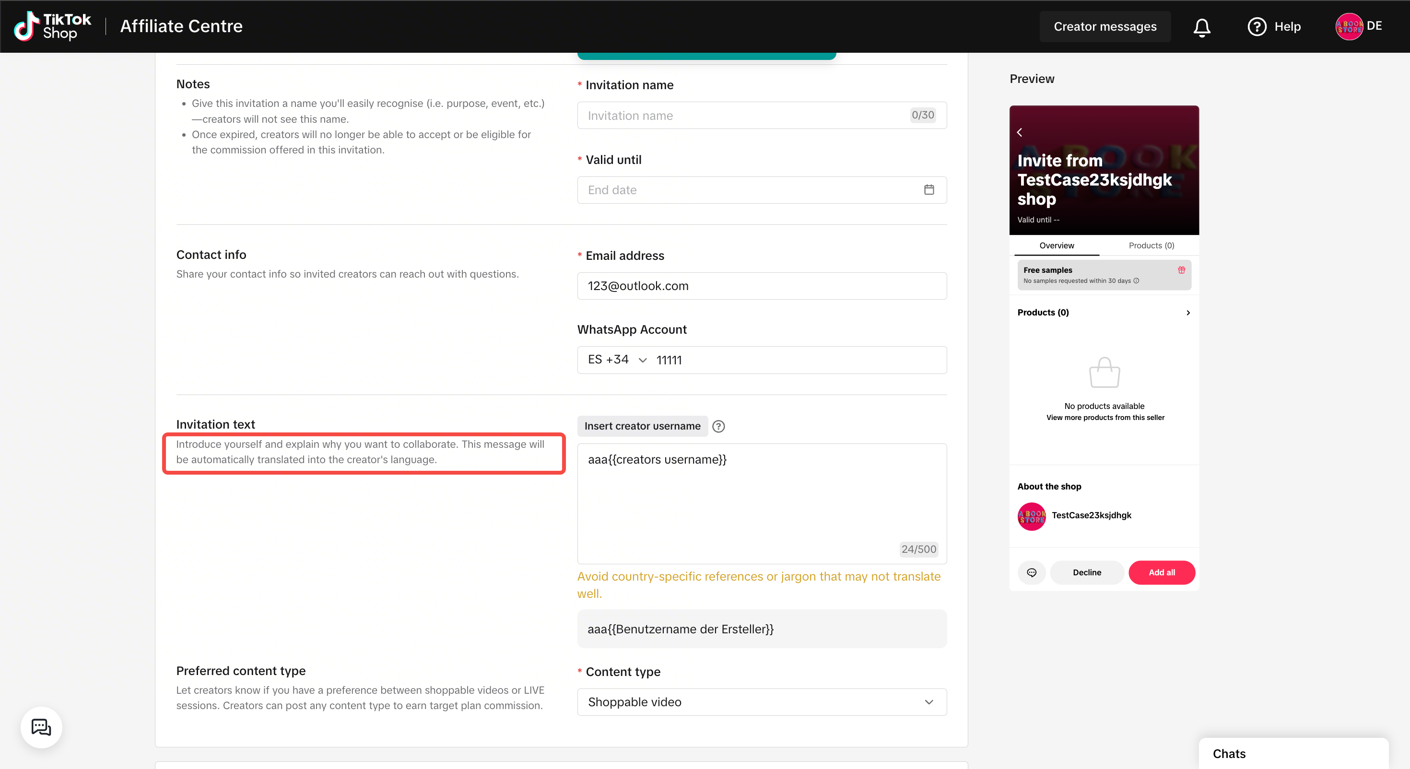Image resolution: width=1410 pixels, height=769 pixels.
Task: Click the Email address input field
Action: [x=762, y=286]
